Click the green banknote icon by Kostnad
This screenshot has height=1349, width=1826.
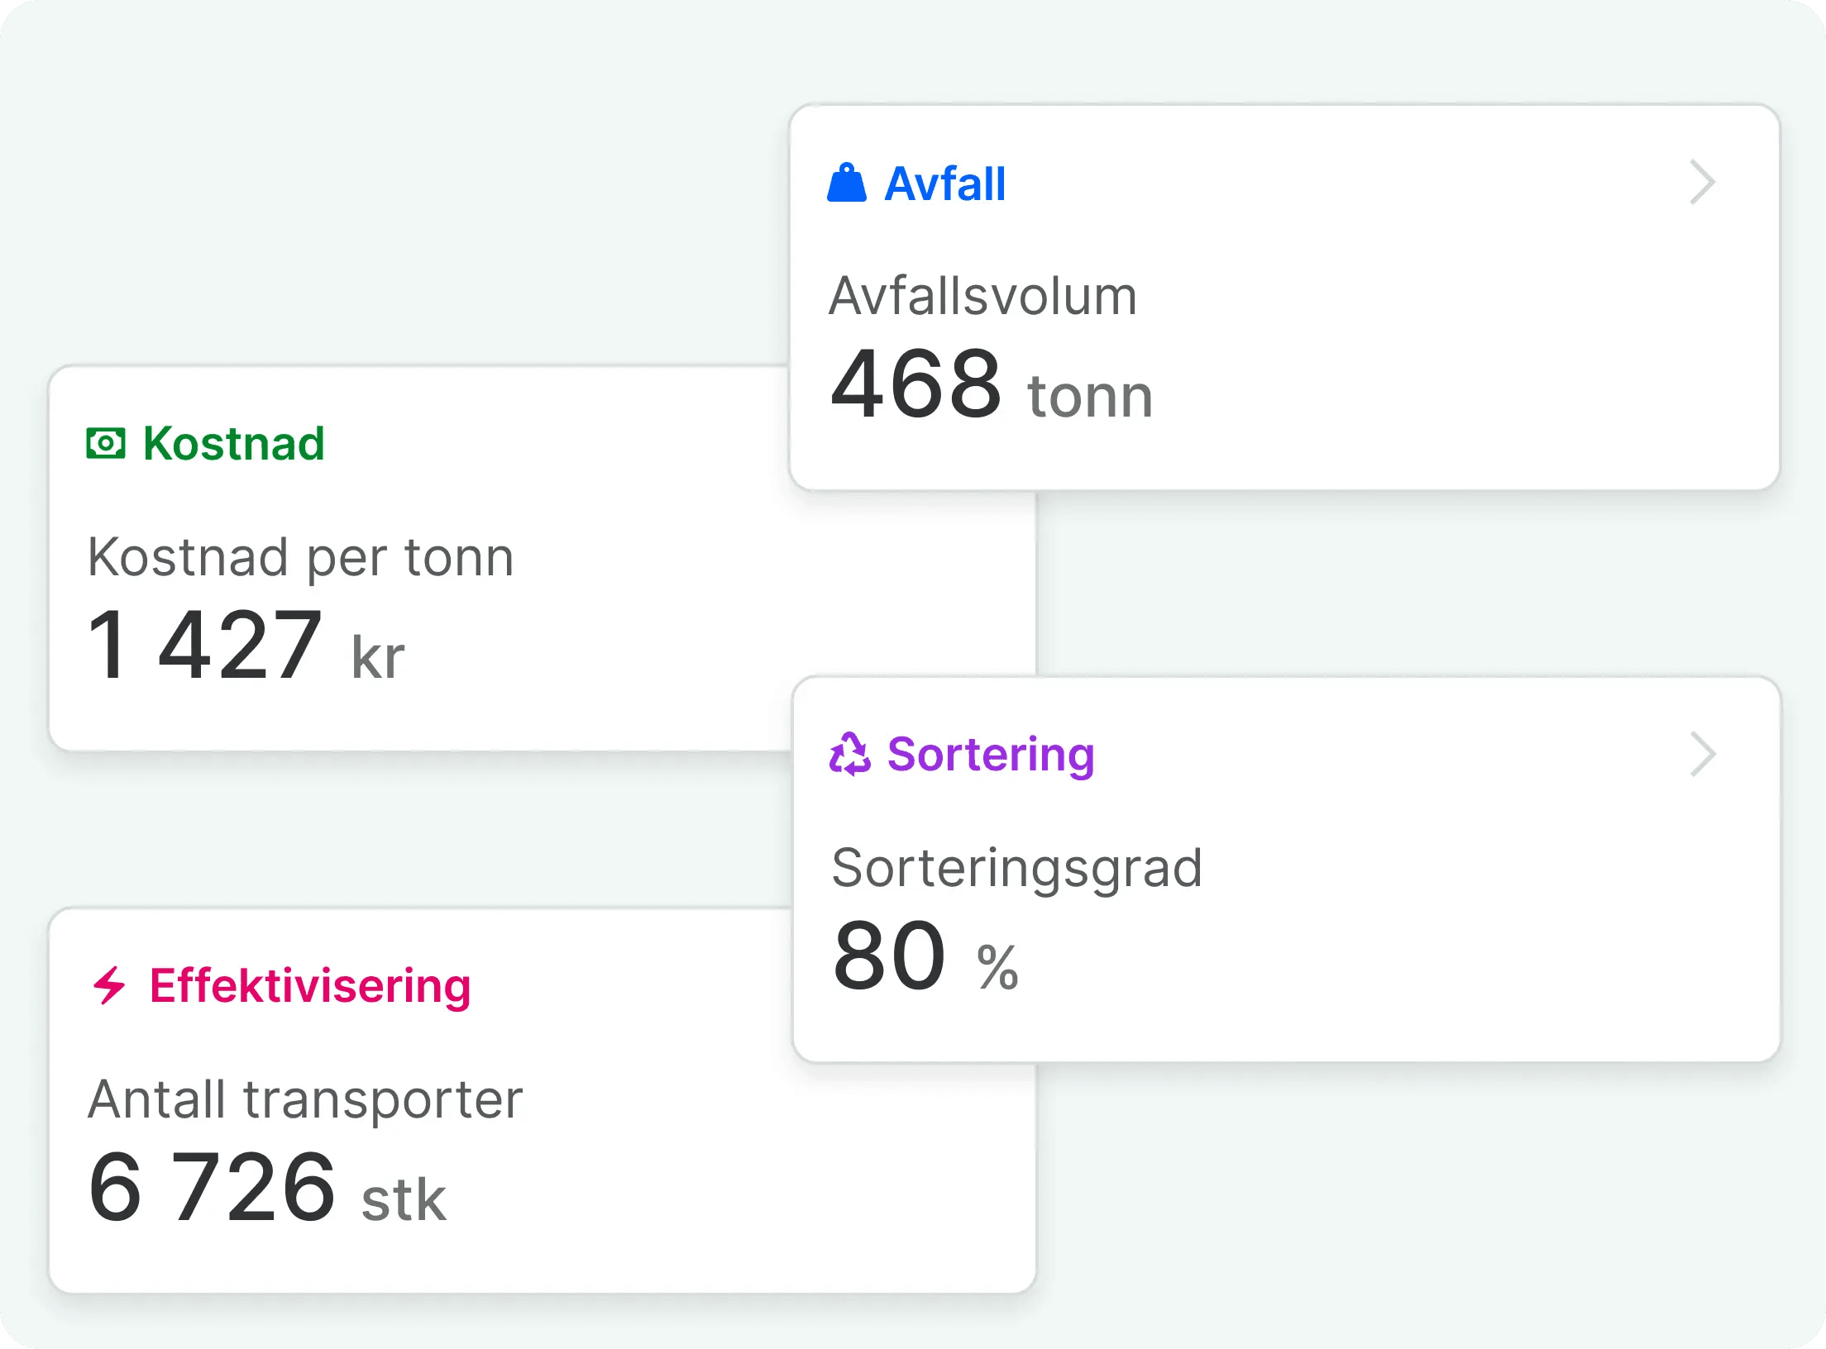[x=106, y=444]
